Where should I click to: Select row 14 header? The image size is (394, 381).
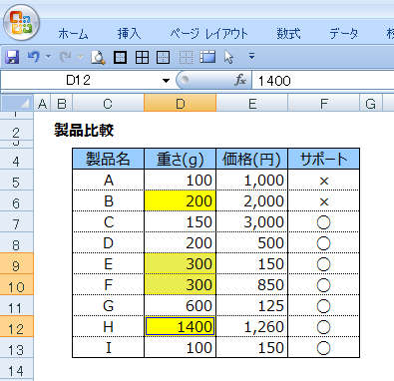pyautogui.click(x=16, y=368)
